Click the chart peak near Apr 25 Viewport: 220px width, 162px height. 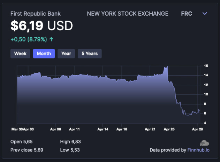click(167, 66)
